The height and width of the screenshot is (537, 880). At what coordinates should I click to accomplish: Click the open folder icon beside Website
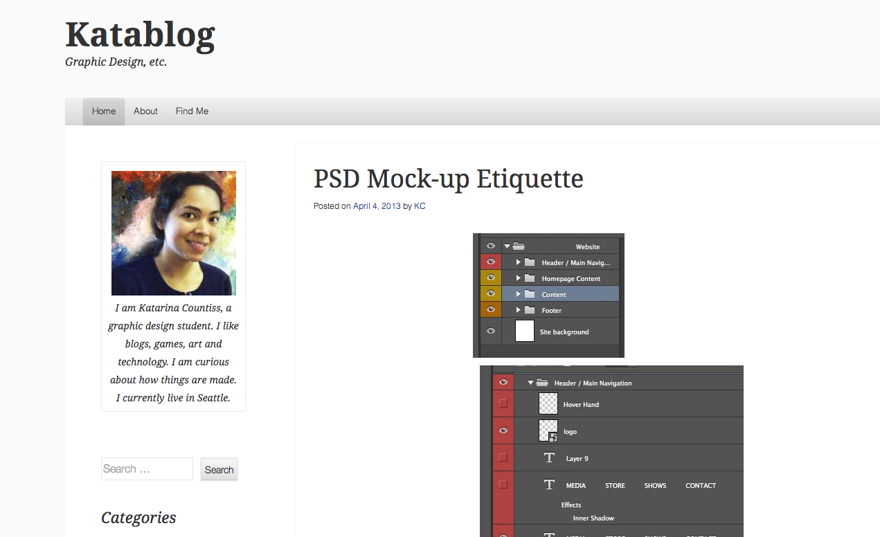click(x=519, y=246)
